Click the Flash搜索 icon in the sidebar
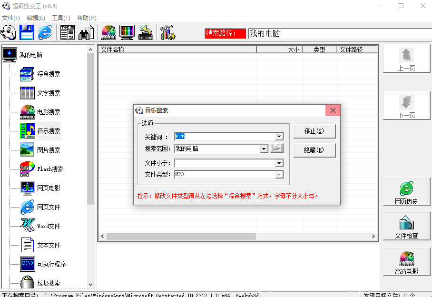The image size is (432, 297). pyautogui.click(x=27, y=169)
